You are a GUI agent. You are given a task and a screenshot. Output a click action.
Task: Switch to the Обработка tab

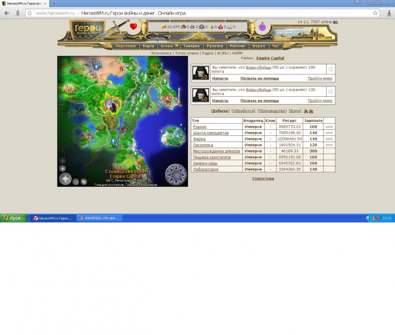pos(243,111)
